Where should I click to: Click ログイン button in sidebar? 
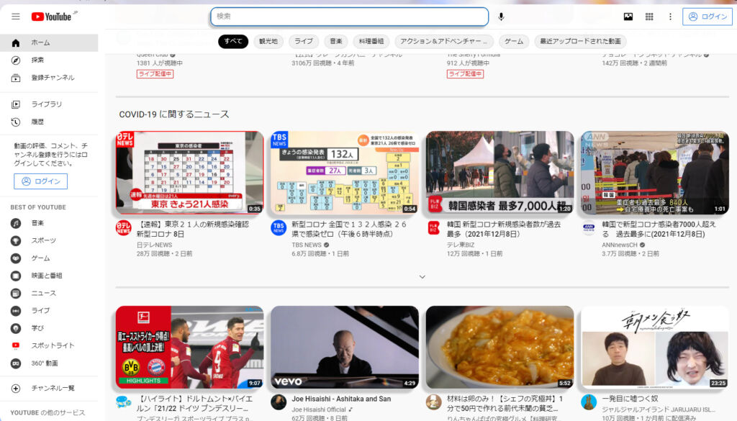(x=40, y=181)
